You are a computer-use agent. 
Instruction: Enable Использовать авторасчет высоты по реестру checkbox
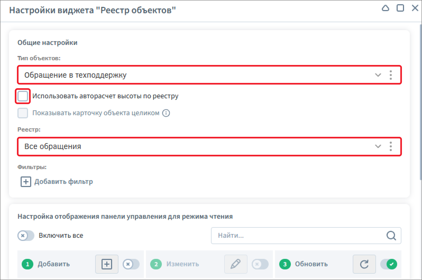(x=23, y=96)
